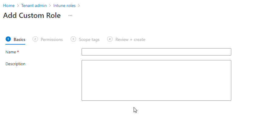Switch to the Permissions tab
Image resolution: width=259 pixels, height=125 pixels.
coord(52,39)
